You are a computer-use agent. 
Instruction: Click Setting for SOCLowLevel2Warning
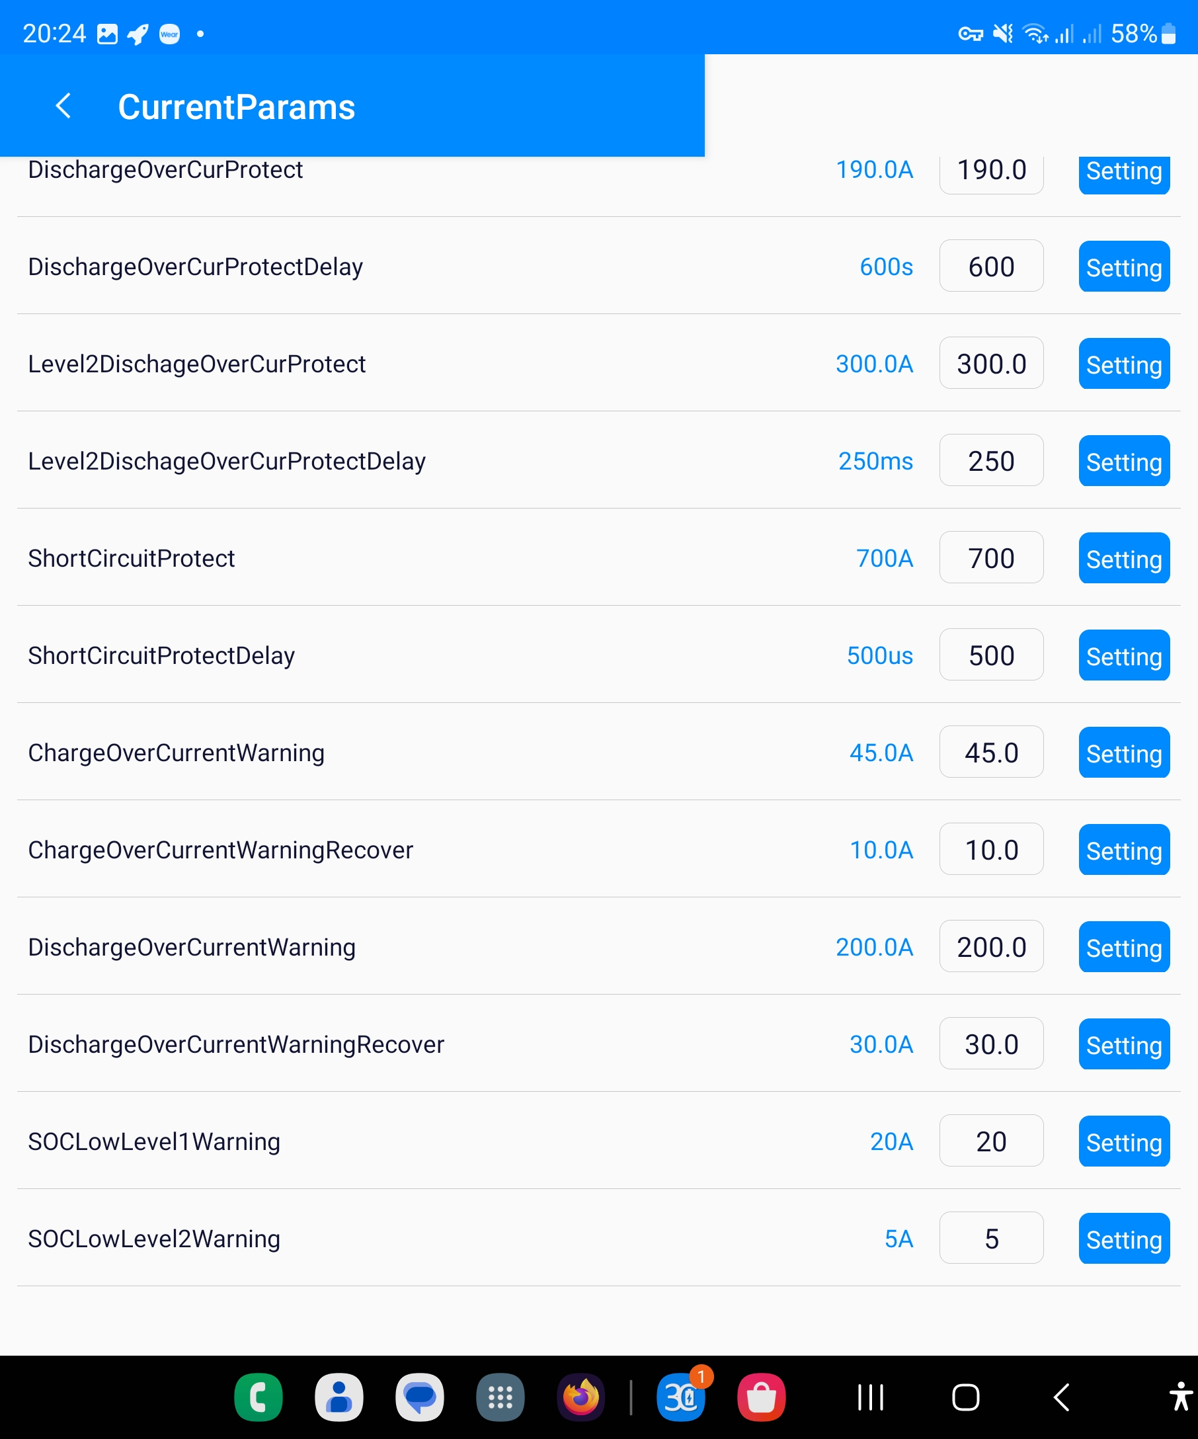click(x=1123, y=1238)
